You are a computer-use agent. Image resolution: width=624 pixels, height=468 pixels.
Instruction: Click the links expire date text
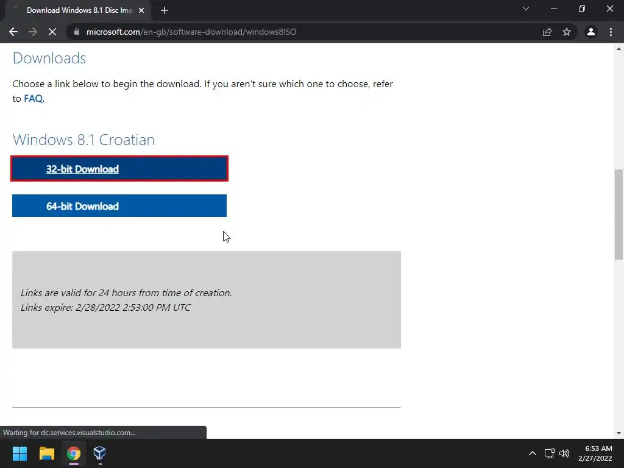(105, 307)
